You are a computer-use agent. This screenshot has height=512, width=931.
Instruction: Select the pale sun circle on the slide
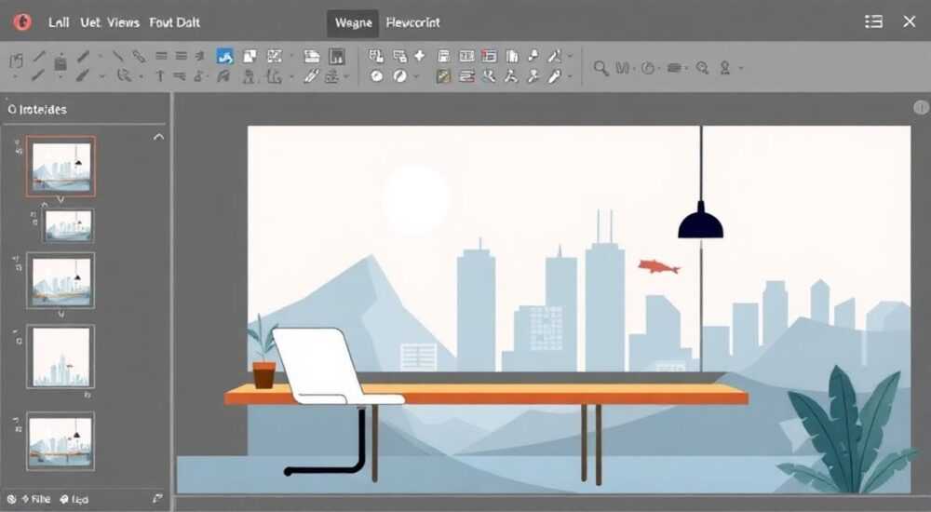point(415,199)
